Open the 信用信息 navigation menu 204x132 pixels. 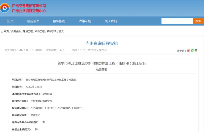(x=33, y=21)
